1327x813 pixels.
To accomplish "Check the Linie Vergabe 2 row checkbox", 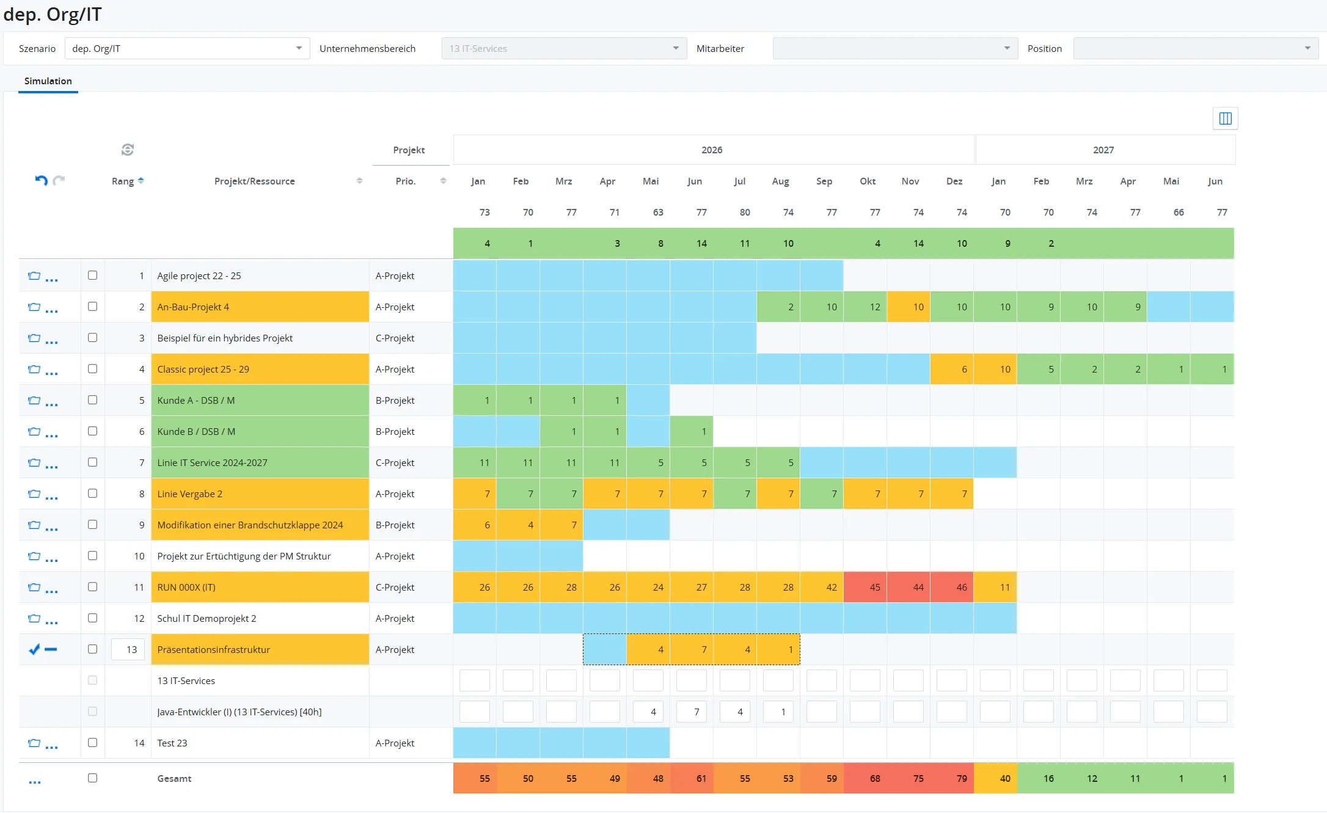I will tap(92, 493).
